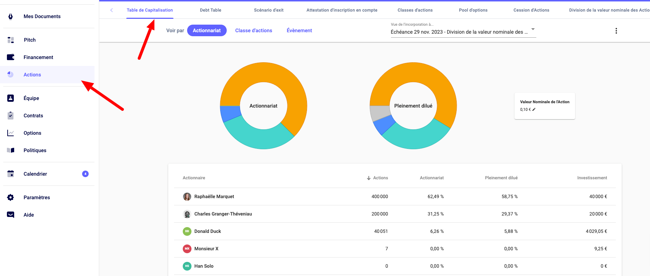
Task: Open the three-dot more options menu
Action: (x=616, y=31)
